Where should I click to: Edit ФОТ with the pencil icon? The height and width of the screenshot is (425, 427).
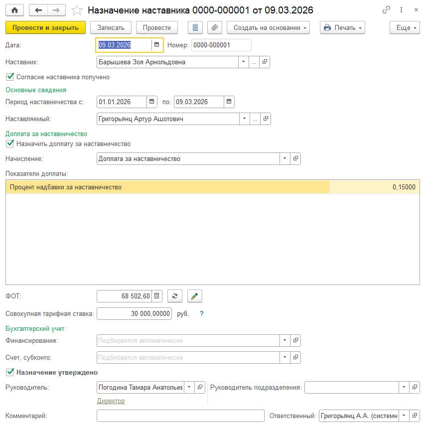(x=195, y=296)
